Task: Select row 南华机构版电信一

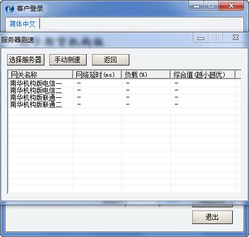Action: [124, 83]
